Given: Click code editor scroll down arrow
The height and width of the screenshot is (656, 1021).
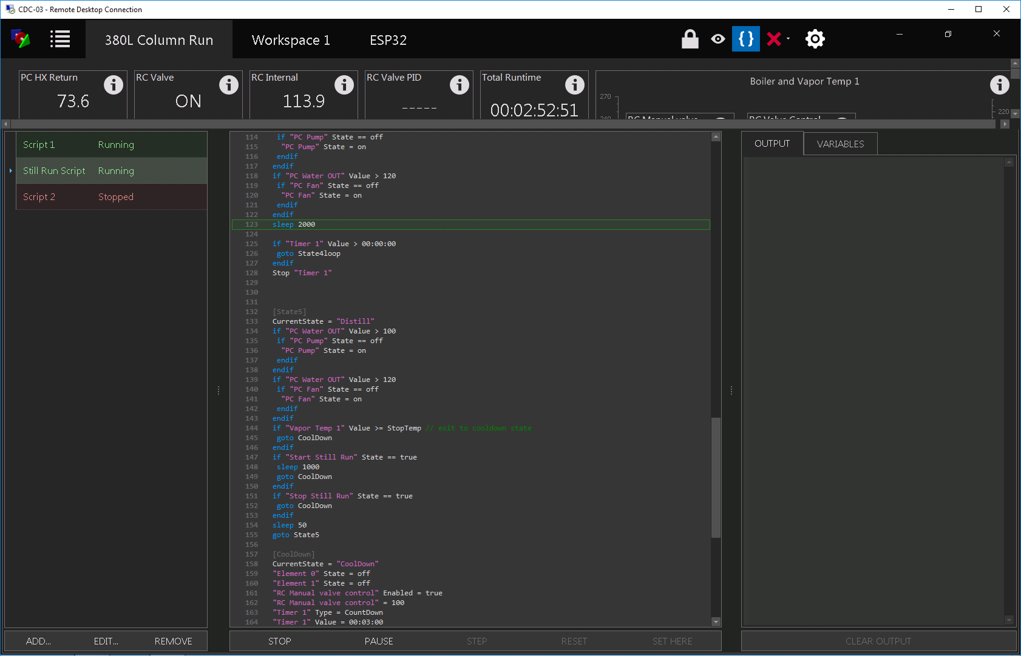Looking at the screenshot, I should [x=716, y=622].
